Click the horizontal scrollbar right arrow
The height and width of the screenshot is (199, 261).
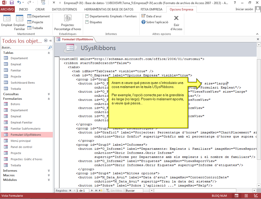254,190
